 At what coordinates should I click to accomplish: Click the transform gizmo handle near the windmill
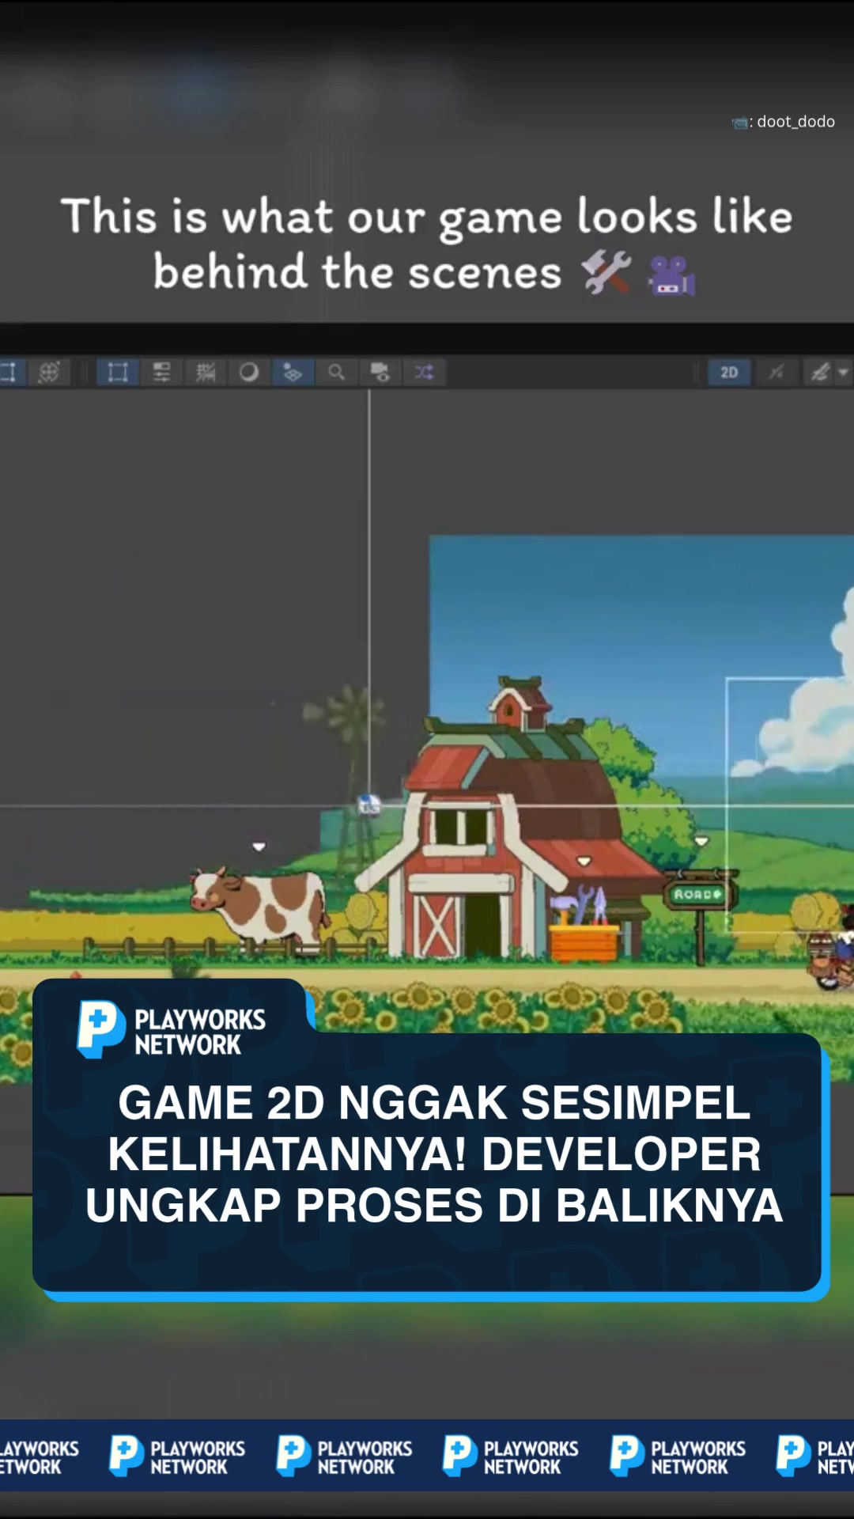click(369, 805)
